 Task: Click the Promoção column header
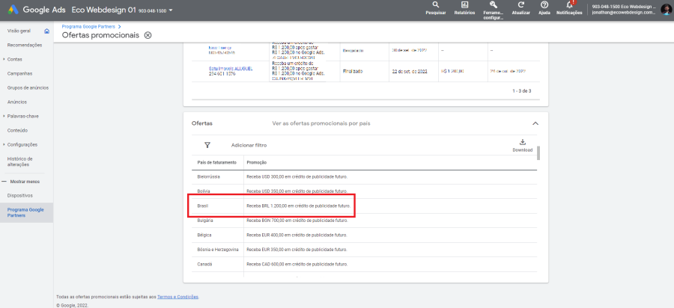click(257, 162)
